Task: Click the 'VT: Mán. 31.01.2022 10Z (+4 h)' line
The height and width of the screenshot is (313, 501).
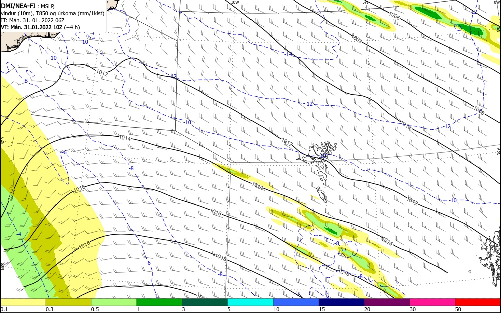Action: coord(40,27)
